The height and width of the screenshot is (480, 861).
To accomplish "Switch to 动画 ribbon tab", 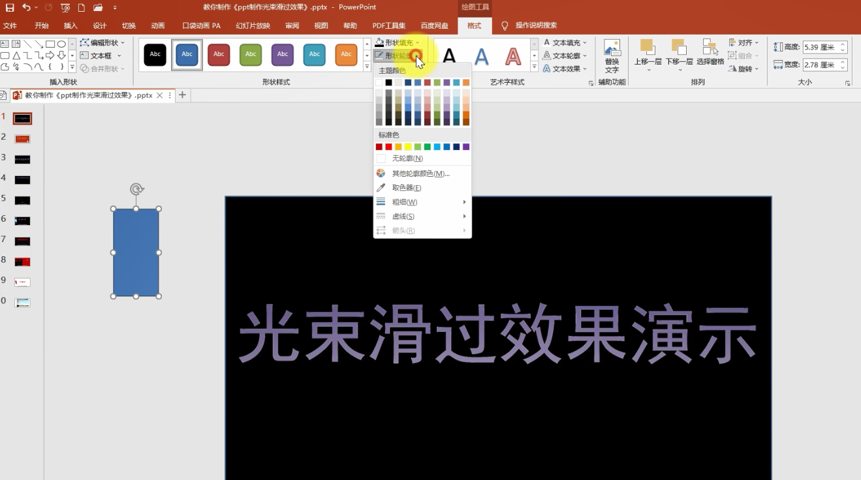I will click(x=158, y=25).
